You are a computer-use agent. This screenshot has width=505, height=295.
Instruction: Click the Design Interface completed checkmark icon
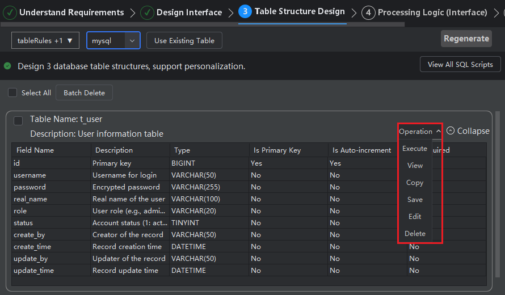(147, 12)
